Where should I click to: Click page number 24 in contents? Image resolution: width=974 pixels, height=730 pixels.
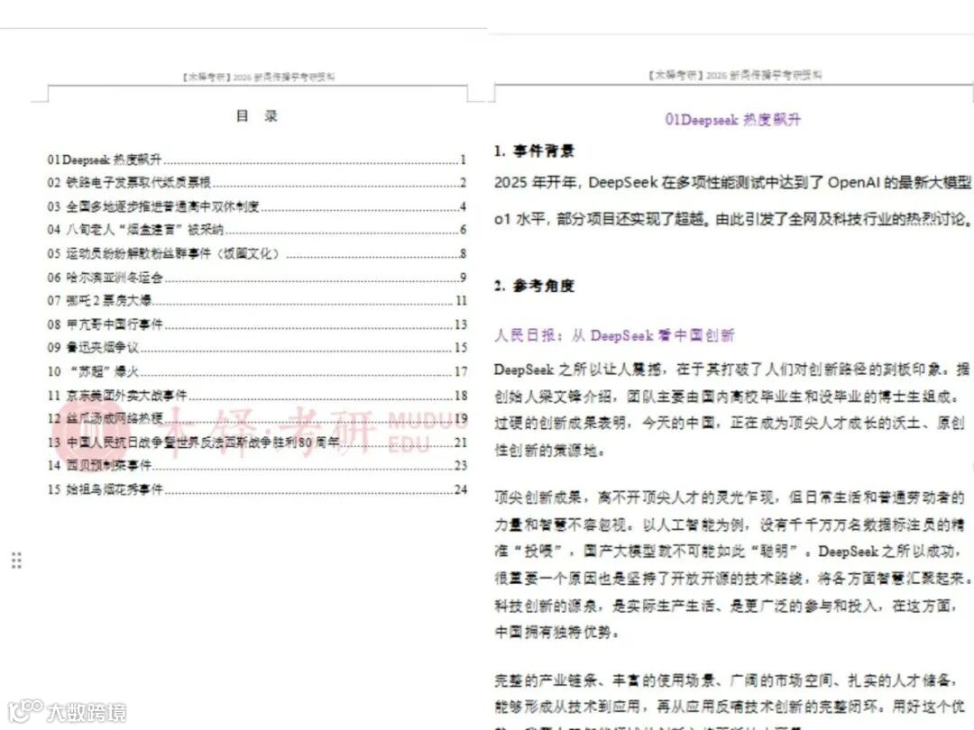(460, 489)
